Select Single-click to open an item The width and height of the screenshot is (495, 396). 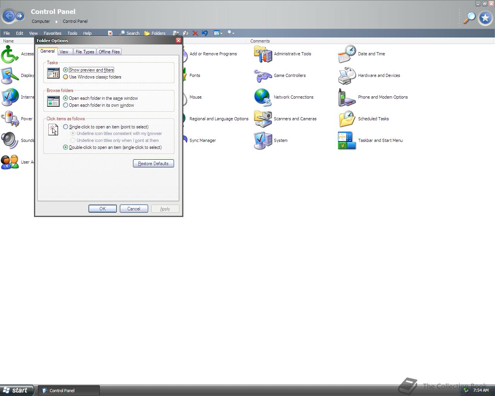tap(106, 127)
